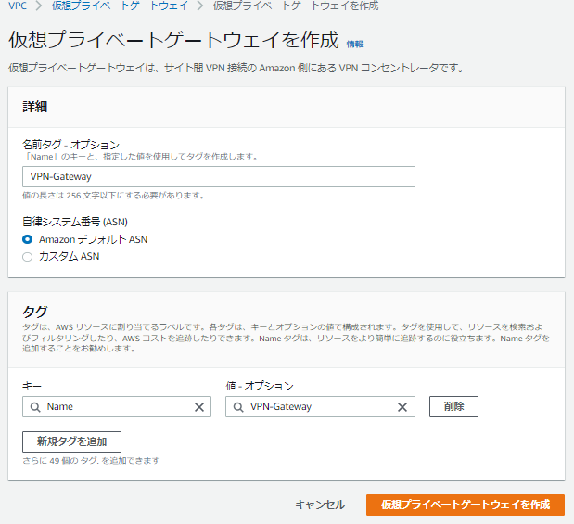Viewport: 574px width, 524px height.
Task: Click the magnifier icon in the 値 field
Action: pyautogui.click(x=237, y=407)
